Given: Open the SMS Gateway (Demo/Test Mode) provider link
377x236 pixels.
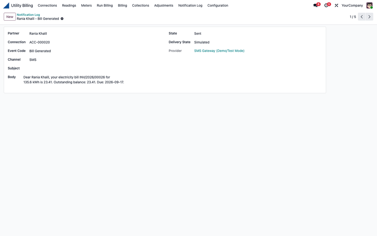Looking at the screenshot, I should [219, 51].
